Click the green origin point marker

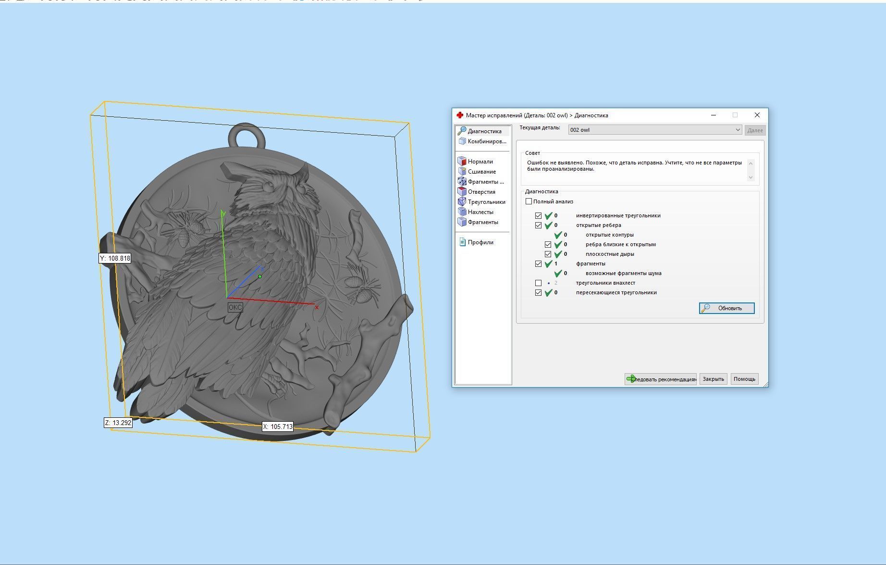[x=260, y=276]
